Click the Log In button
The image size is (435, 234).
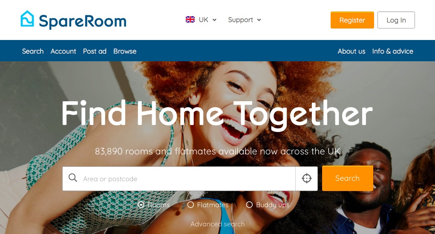(396, 20)
